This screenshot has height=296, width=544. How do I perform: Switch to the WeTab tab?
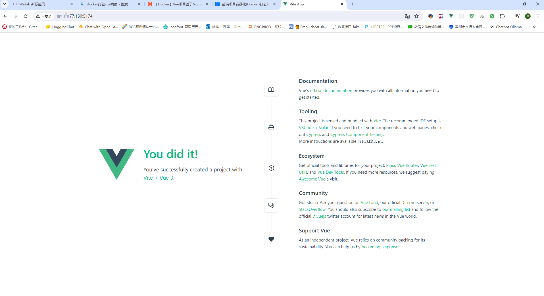(x=43, y=4)
